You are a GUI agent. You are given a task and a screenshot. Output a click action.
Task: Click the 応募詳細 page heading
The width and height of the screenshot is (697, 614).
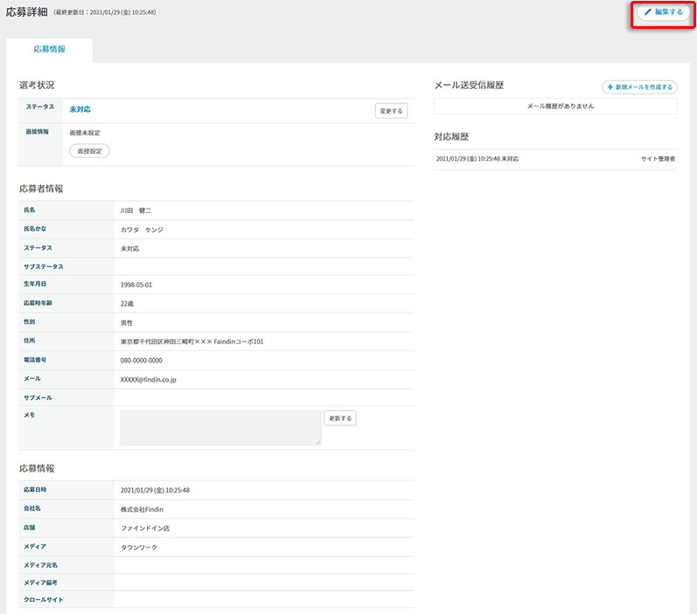click(27, 12)
